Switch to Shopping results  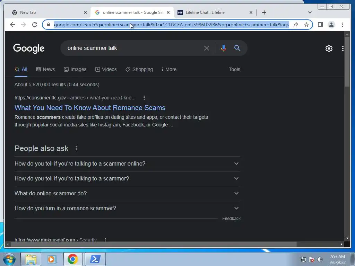139,69
